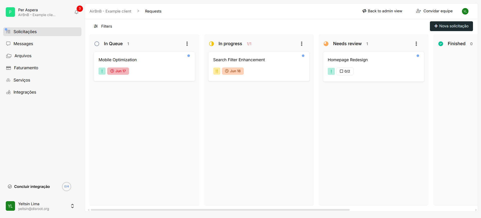481x218 pixels.
Task: Expand the Yeltsin Lima account switcher
Action: point(72,206)
